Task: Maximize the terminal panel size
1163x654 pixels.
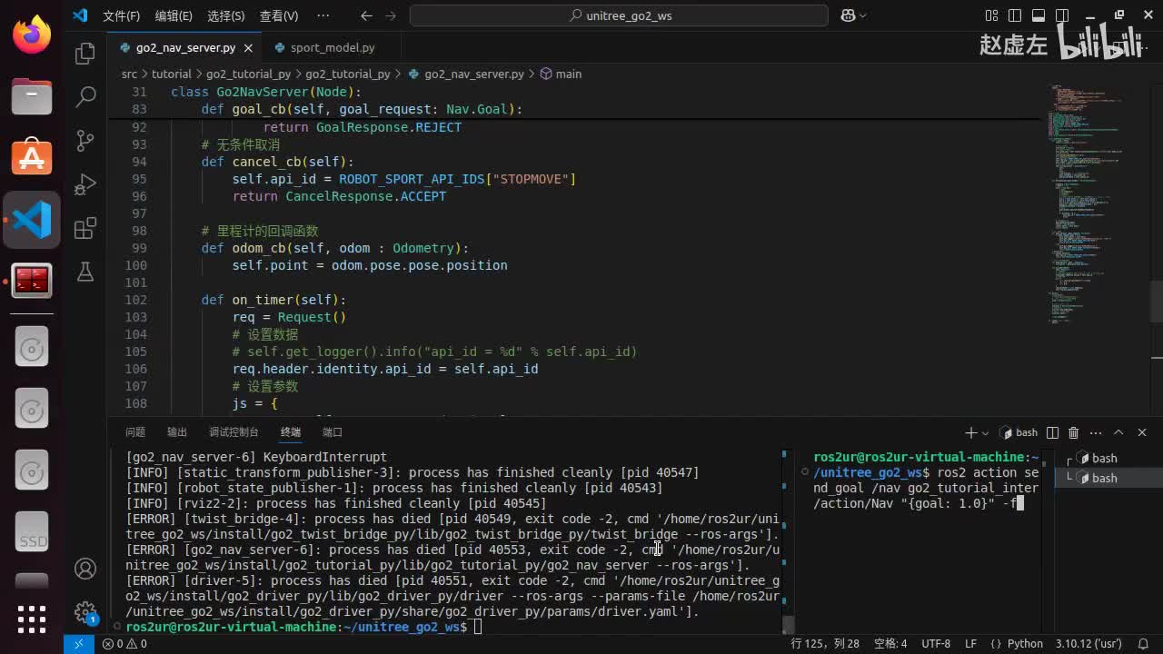Action: [x=1118, y=432]
